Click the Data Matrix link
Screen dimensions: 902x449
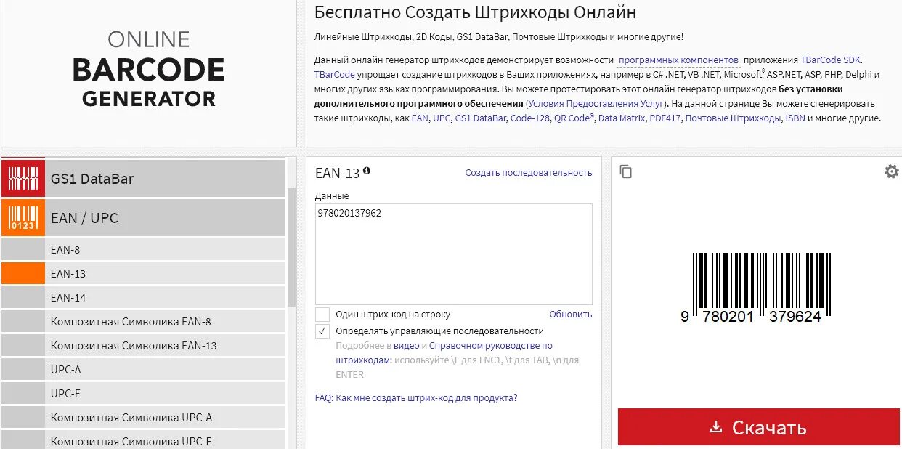click(622, 118)
